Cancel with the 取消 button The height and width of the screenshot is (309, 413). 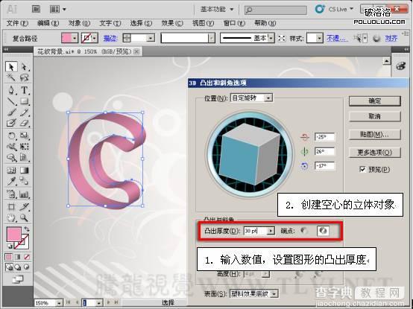[x=374, y=116]
